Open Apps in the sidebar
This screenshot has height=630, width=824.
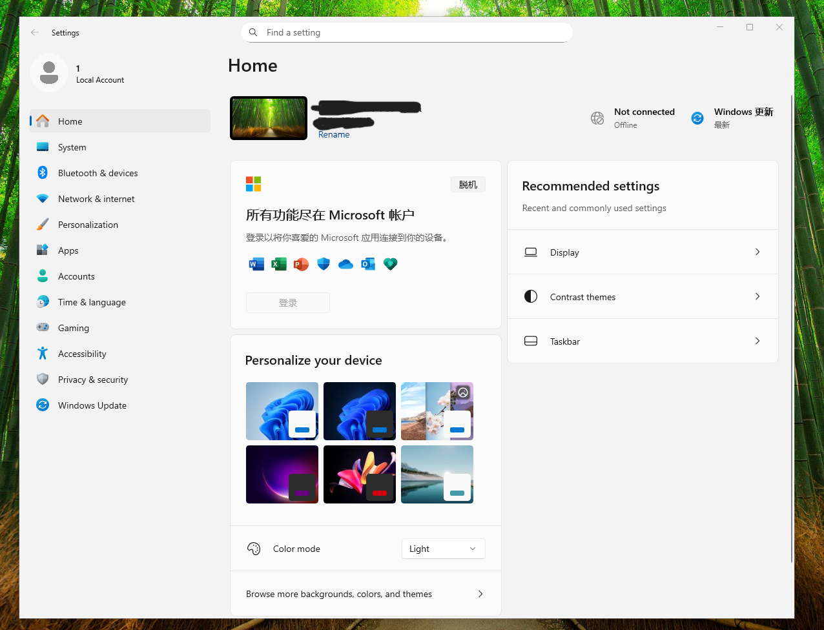click(120, 250)
